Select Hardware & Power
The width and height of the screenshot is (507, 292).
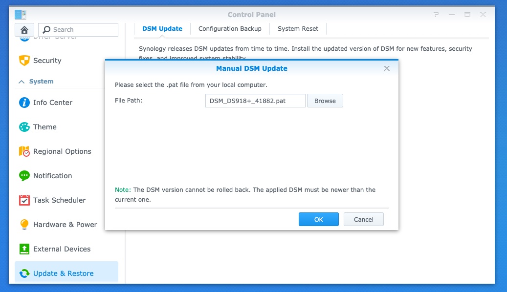[x=66, y=225]
